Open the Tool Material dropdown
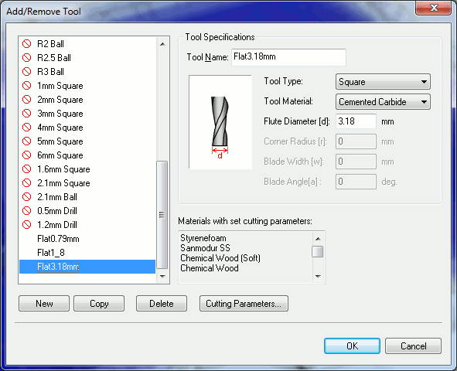 click(x=383, y=102)
